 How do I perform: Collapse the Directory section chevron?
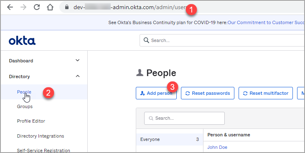(78, 76)
